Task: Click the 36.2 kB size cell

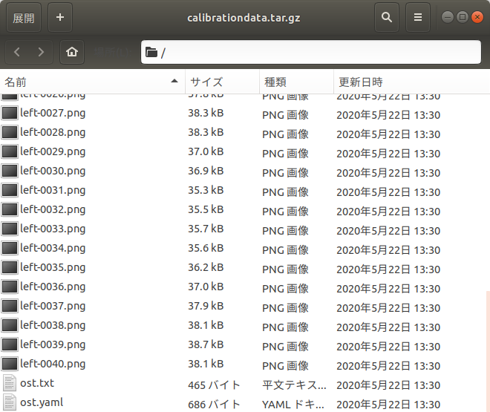Action: coord(206,267)
